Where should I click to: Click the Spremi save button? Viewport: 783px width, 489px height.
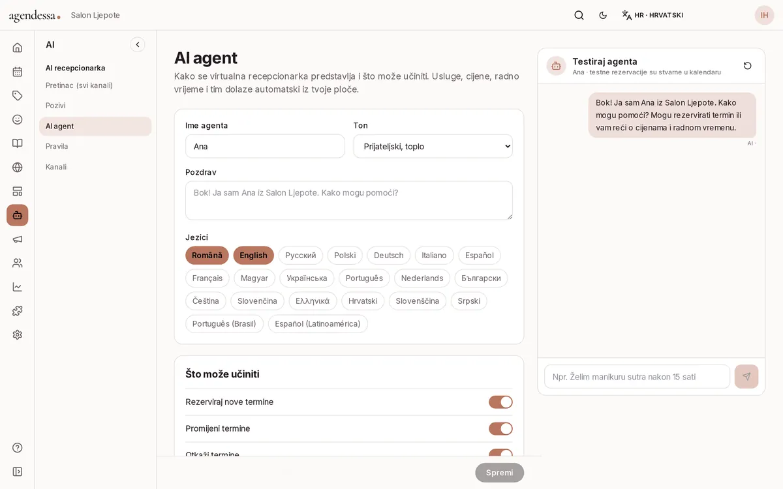[x=499, y=473]
